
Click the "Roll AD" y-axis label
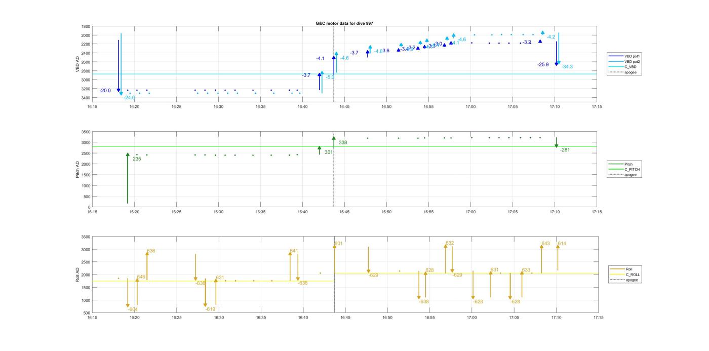coord(77,275)
